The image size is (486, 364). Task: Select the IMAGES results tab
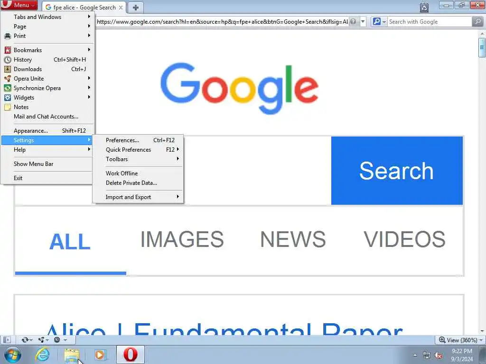pyautogui.click(x=182, y=239)
